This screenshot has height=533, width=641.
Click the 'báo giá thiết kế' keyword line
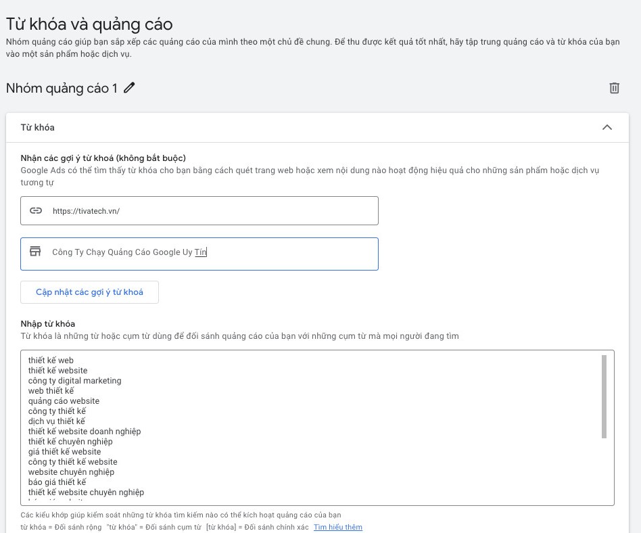coord(57,482)
